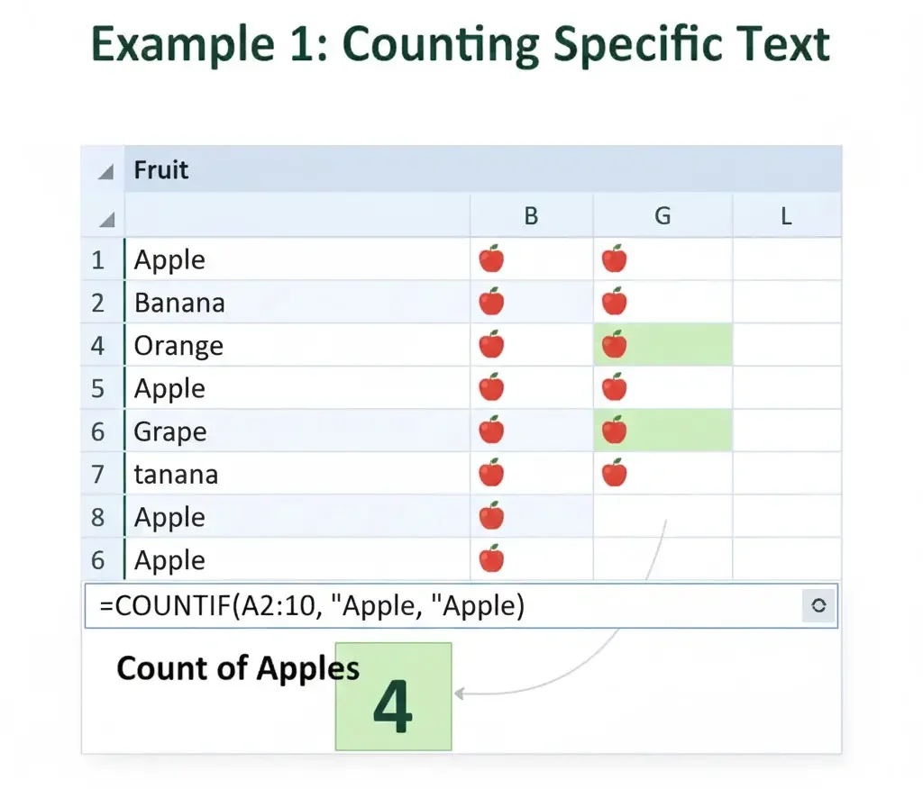Click the apple icon in column B next to Banana
The width and height of the screenshot is (923, 789).
[491, 302]
